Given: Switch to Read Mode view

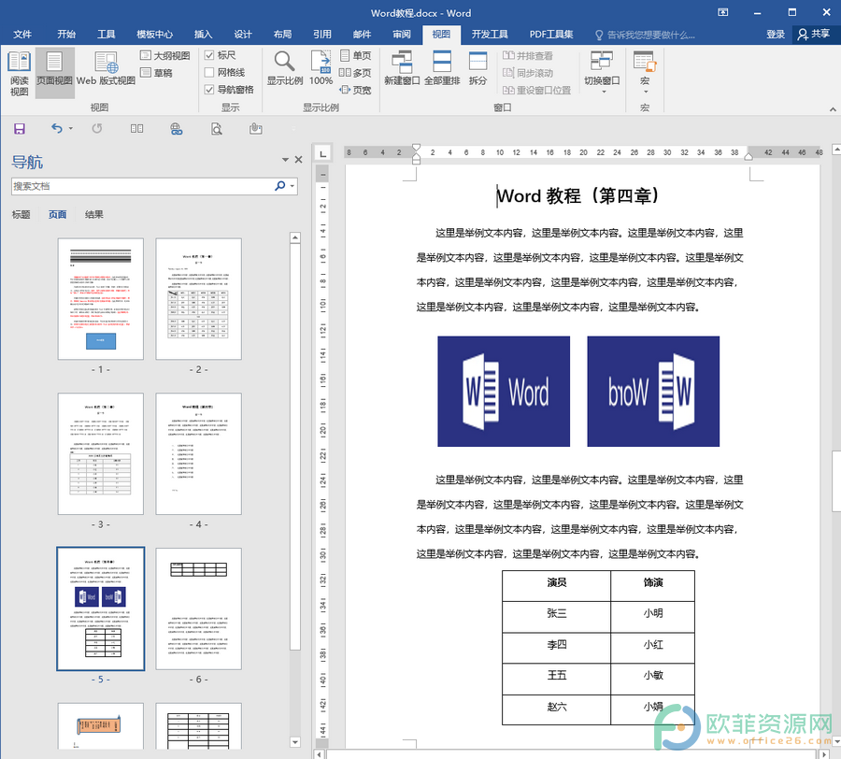Looking at the screenshot, I should (x=19, y=74).
